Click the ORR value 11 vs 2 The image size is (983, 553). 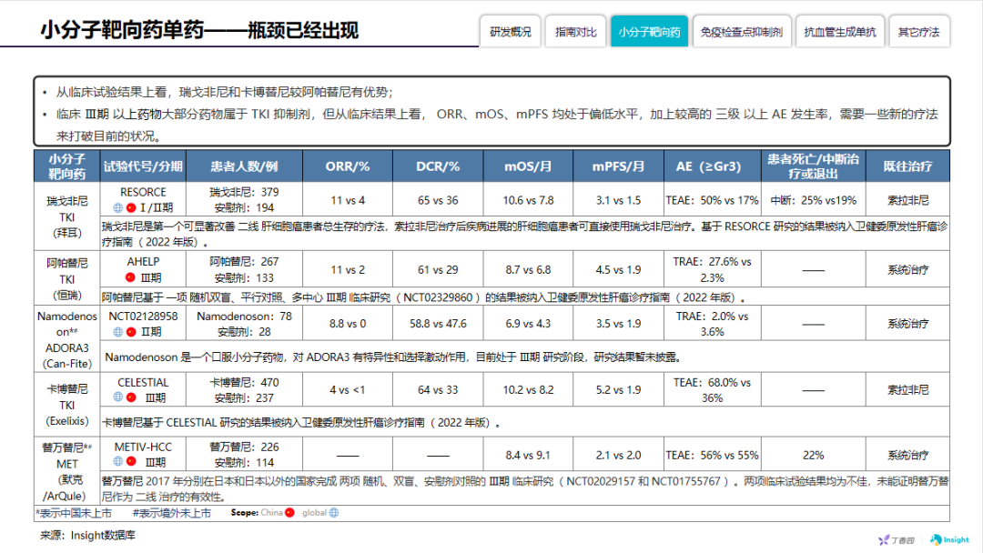(348, 270)
